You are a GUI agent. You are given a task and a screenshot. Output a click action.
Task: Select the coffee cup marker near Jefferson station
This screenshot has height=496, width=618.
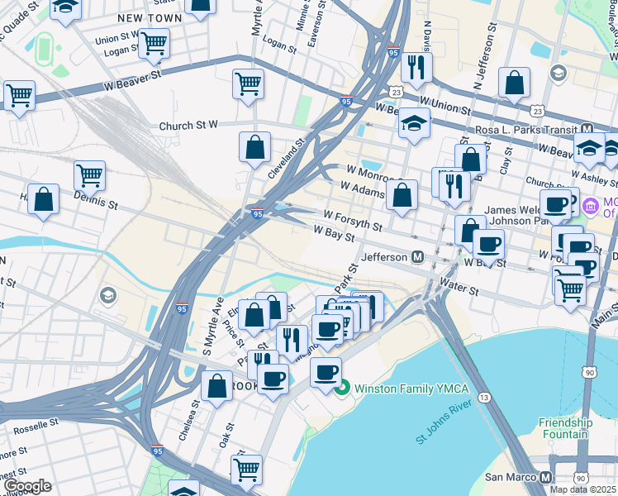(488, 246)
